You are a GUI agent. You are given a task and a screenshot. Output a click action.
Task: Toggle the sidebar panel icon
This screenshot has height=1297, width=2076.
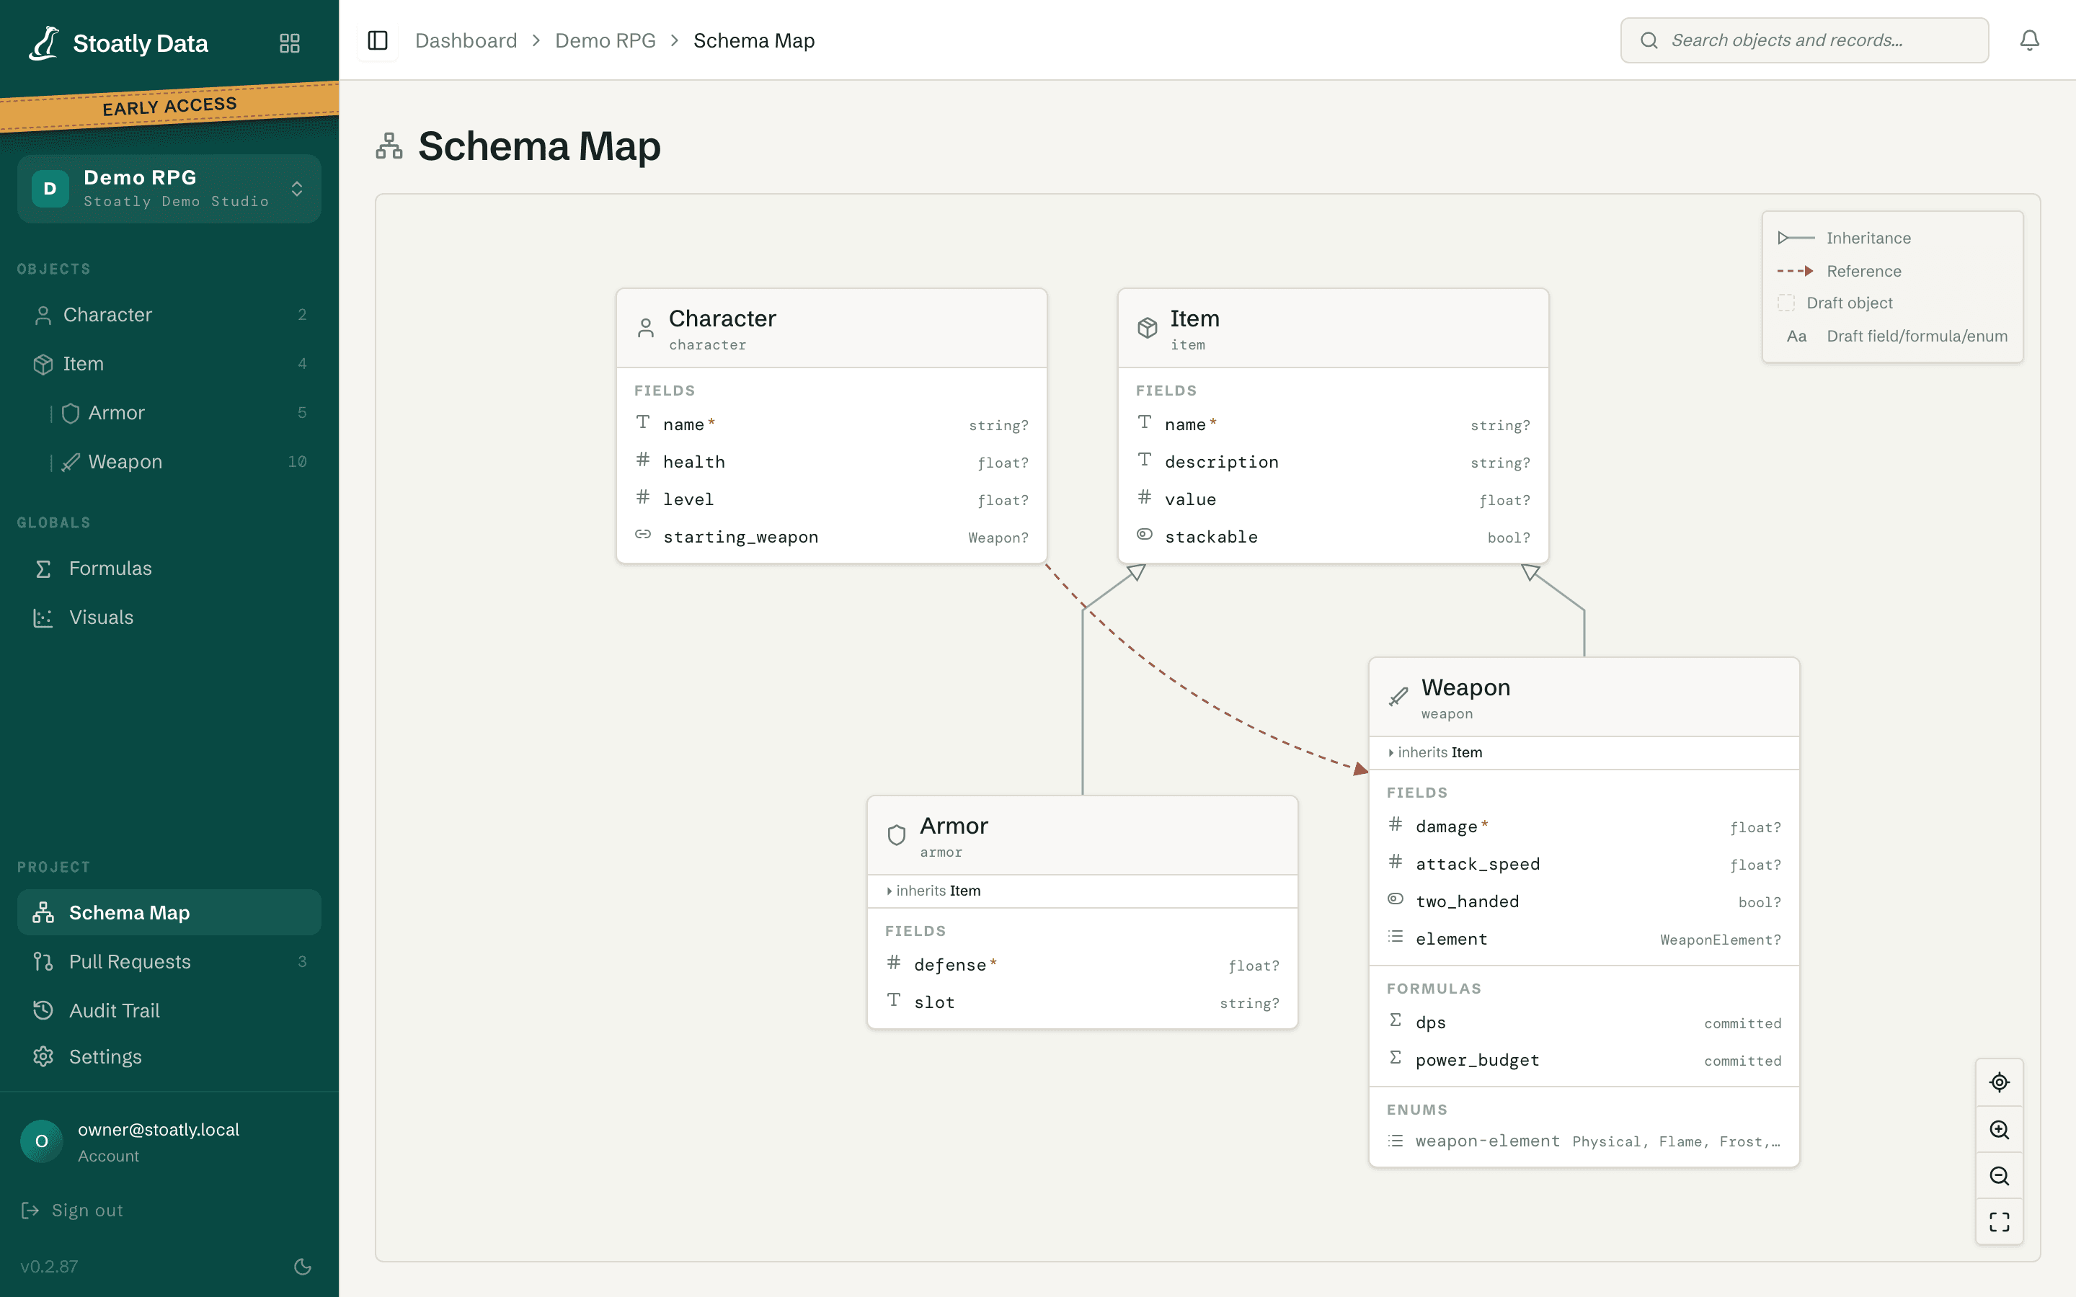378,40
